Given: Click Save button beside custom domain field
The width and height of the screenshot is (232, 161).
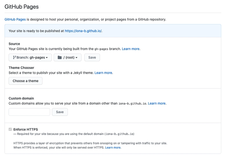Looking at the screenshot, I should (x=60, y=112).
